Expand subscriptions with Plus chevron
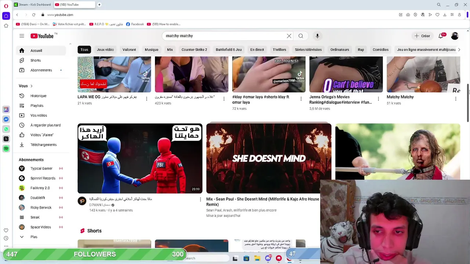The height and width of the screenshot is (264, 470). coord(41,237)
